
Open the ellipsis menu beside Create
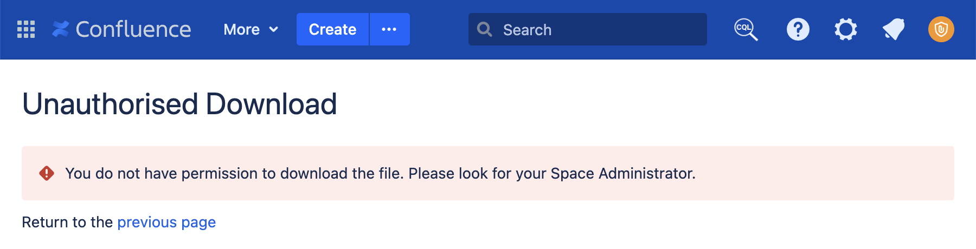pos(389,29)
